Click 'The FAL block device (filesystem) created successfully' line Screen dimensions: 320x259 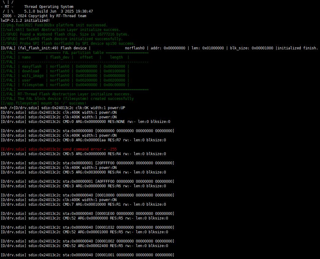pyautogui.click(x=67, y=99)
